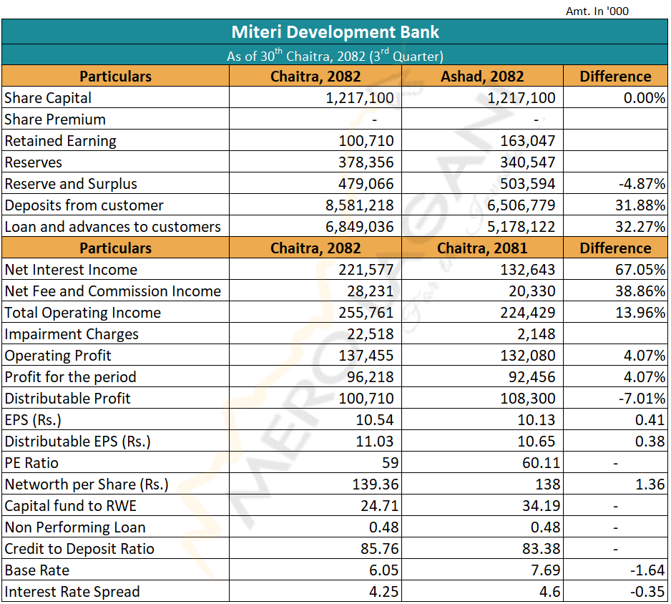Select the Impairment Charges value 22,518
Screen dimensions: 671x604
[x=369, y=334]
